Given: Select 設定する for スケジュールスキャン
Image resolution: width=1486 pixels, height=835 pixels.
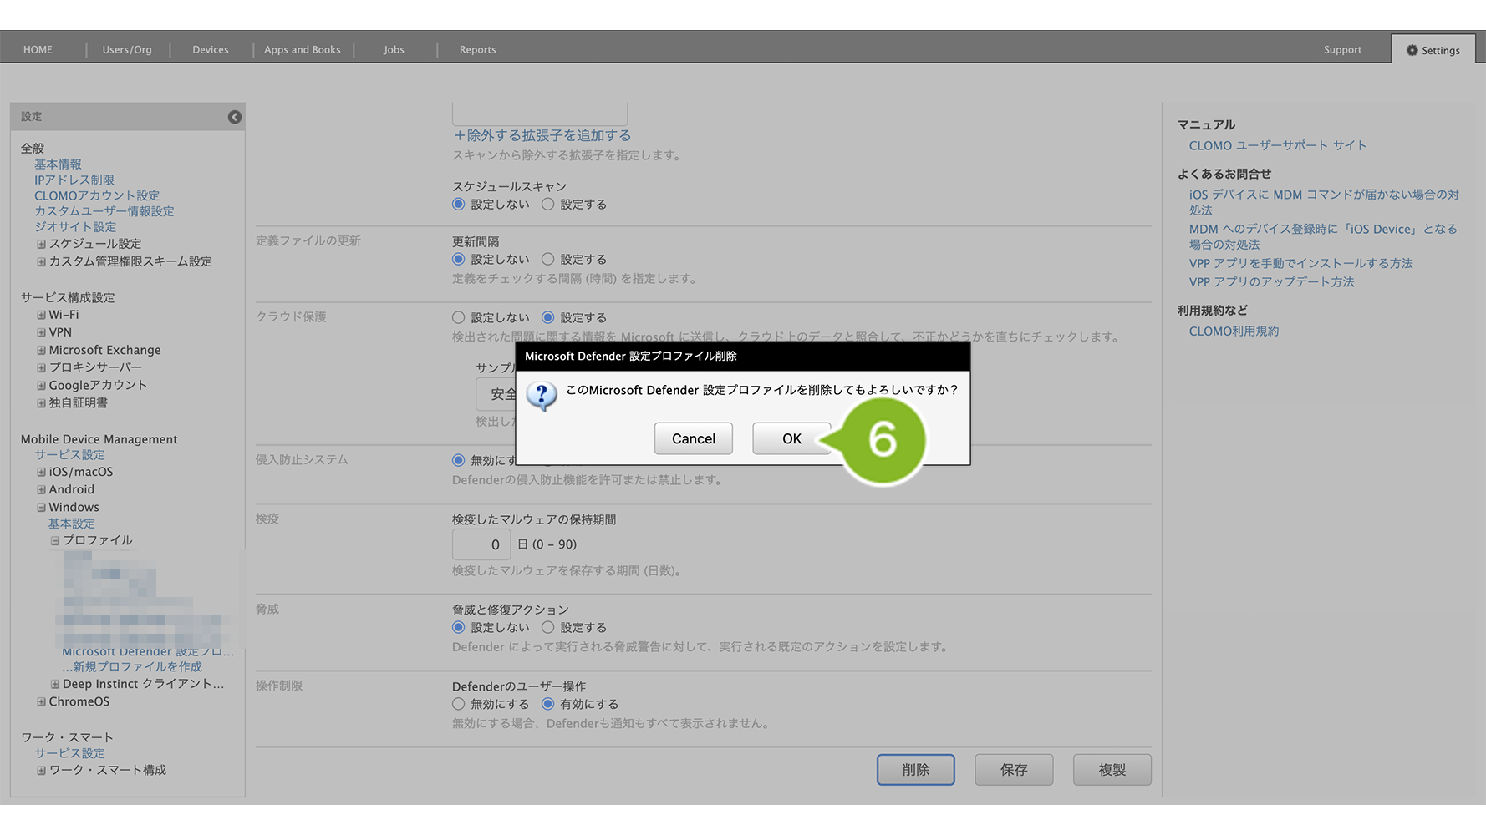Looking at the screenshot, I should click(548, 204).
